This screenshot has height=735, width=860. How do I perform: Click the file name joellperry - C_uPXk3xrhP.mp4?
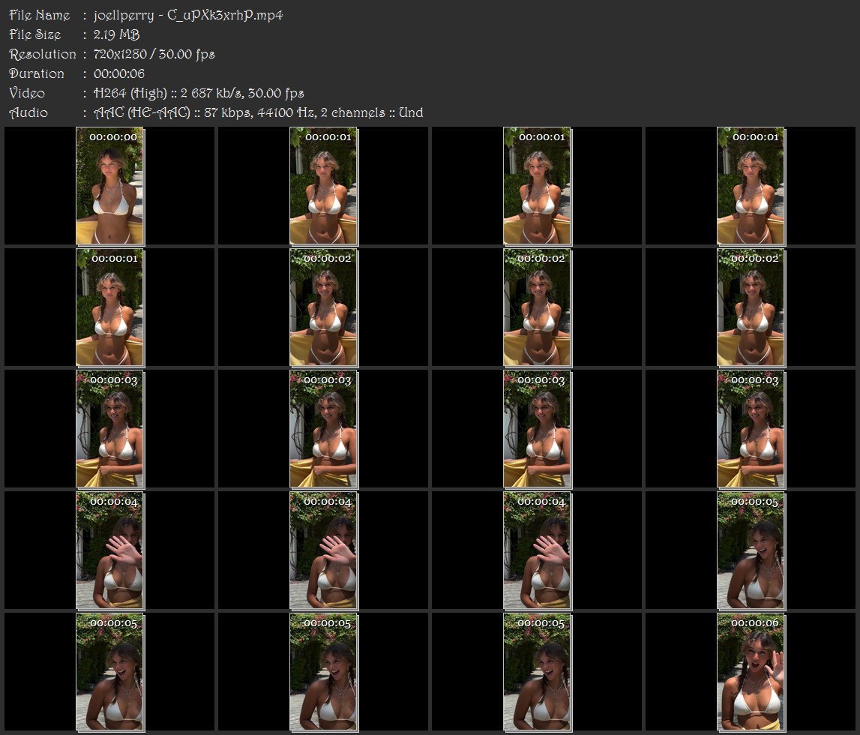pos(188,15)
